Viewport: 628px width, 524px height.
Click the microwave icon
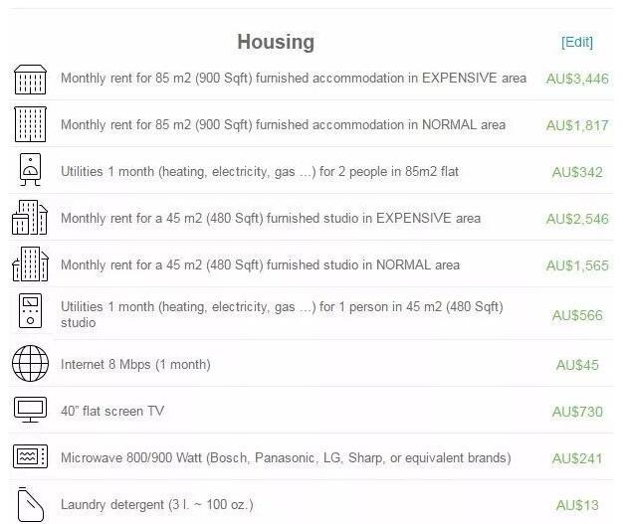30,457
